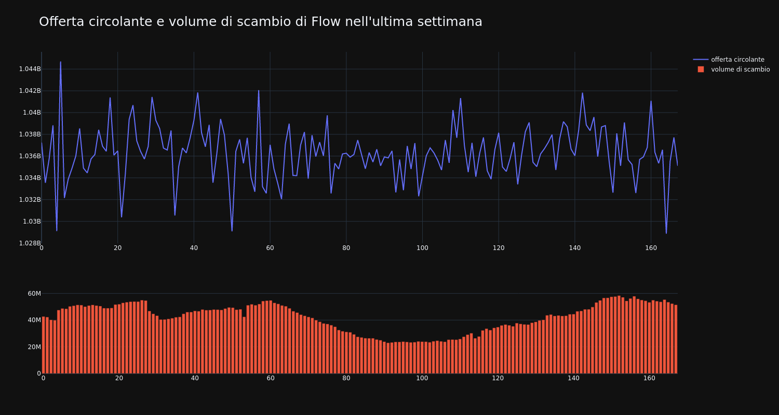Image resolution: width=779 pixels, height=415 pixels.
Task: Click the 1.028B y-axis label
Action: [30, 243]
